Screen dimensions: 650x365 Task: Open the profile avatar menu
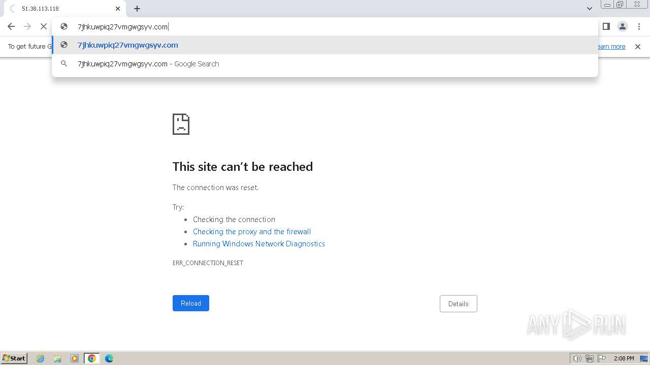click(622, 26)
